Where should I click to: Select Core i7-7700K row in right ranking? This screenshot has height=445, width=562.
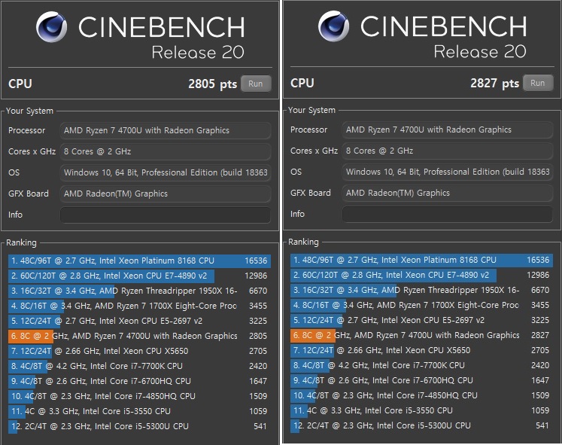tap(421, 365)
